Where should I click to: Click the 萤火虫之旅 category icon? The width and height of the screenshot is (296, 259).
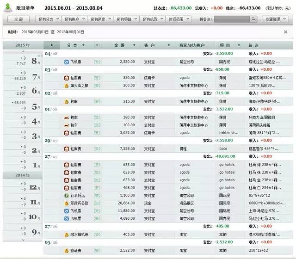[67, 86]
